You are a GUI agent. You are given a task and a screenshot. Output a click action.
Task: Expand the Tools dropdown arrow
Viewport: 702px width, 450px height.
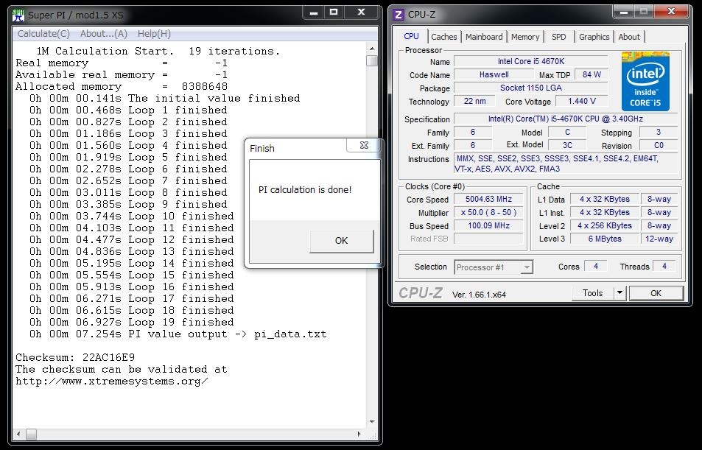tap(619, 293)
